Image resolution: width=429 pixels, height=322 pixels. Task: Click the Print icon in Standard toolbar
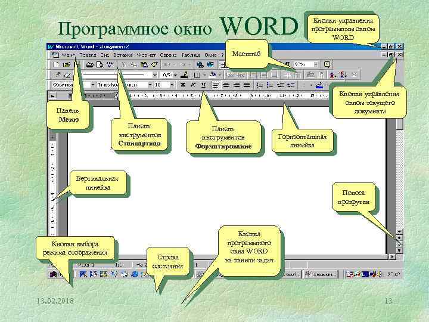(90, 64)
